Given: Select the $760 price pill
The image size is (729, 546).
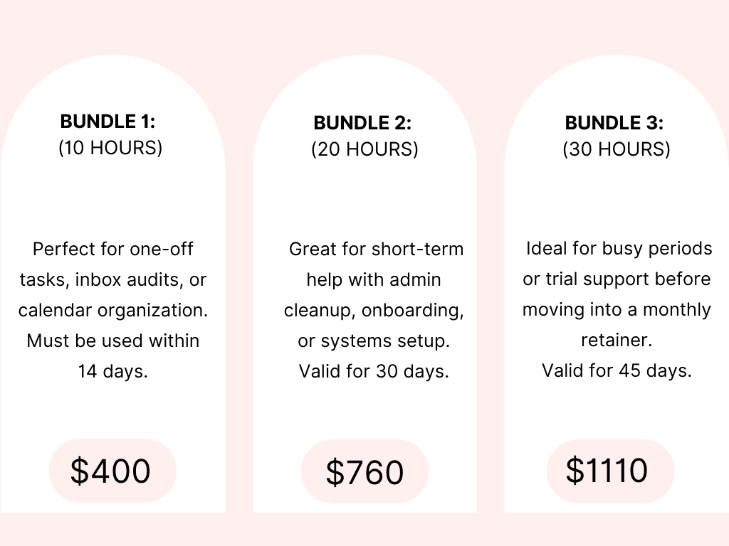Looking at the screenshot, I should pos(364,473).
